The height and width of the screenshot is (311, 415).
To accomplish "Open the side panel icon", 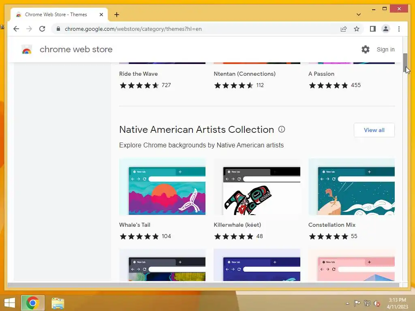I will tap(373, 29).
